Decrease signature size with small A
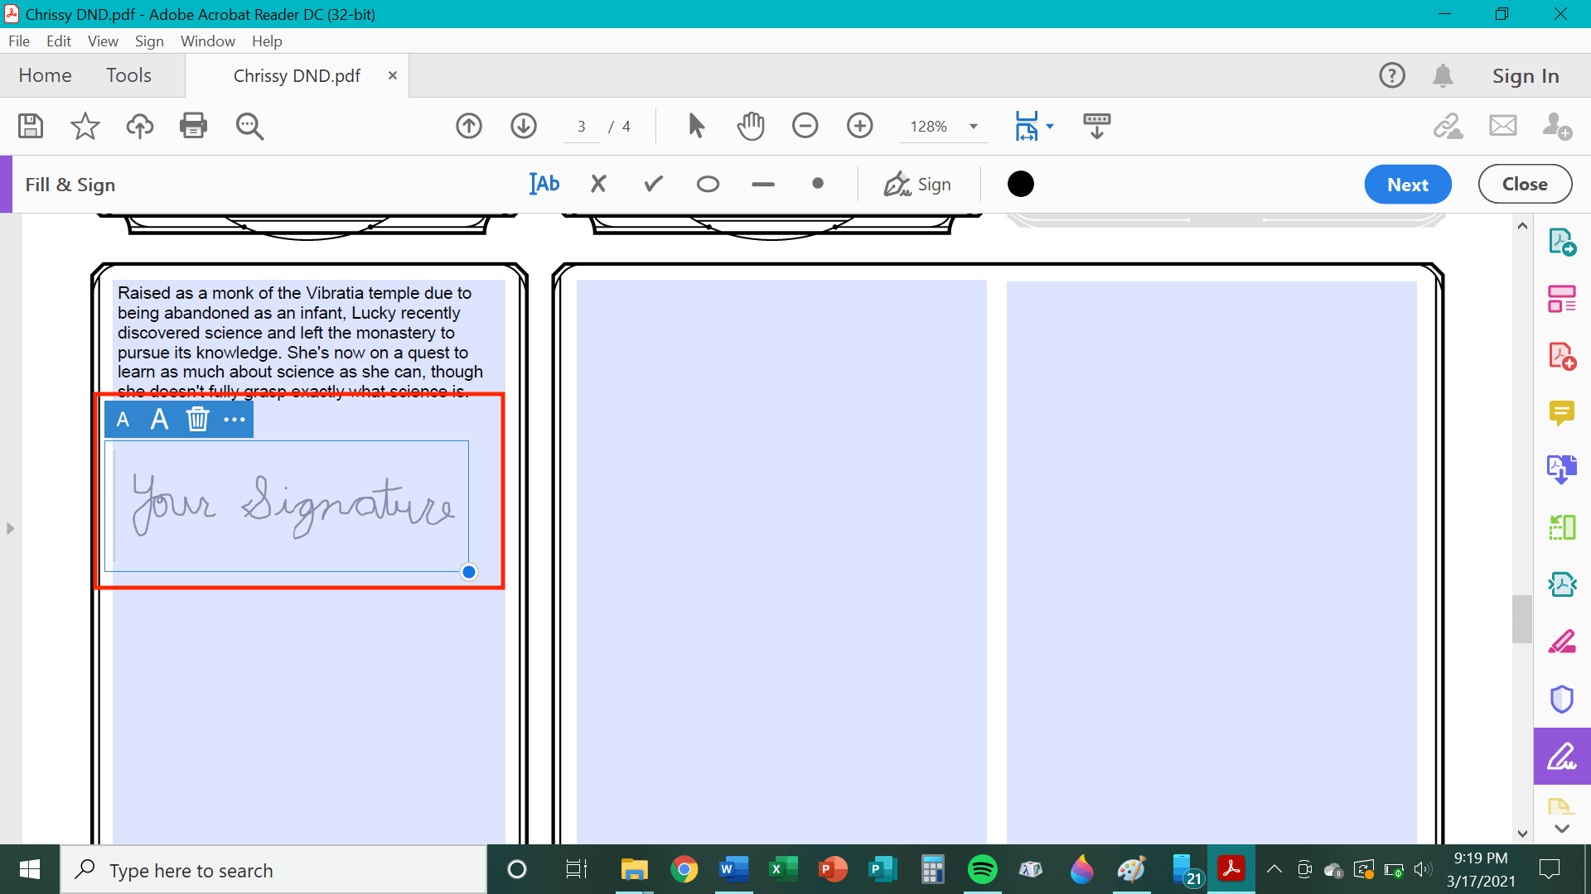1591x894 pixels. pos(123,420)
